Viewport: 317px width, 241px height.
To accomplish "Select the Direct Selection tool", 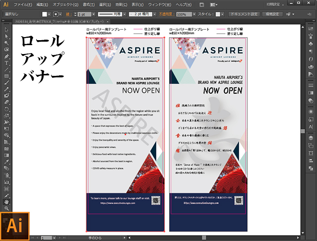I will [6, 36].
